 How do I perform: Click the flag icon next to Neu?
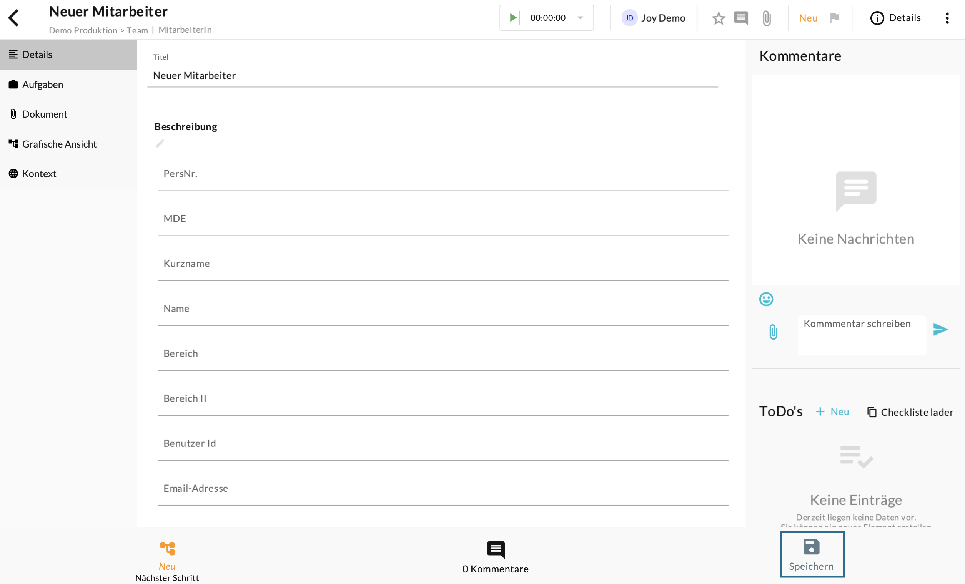click(835, 18)
